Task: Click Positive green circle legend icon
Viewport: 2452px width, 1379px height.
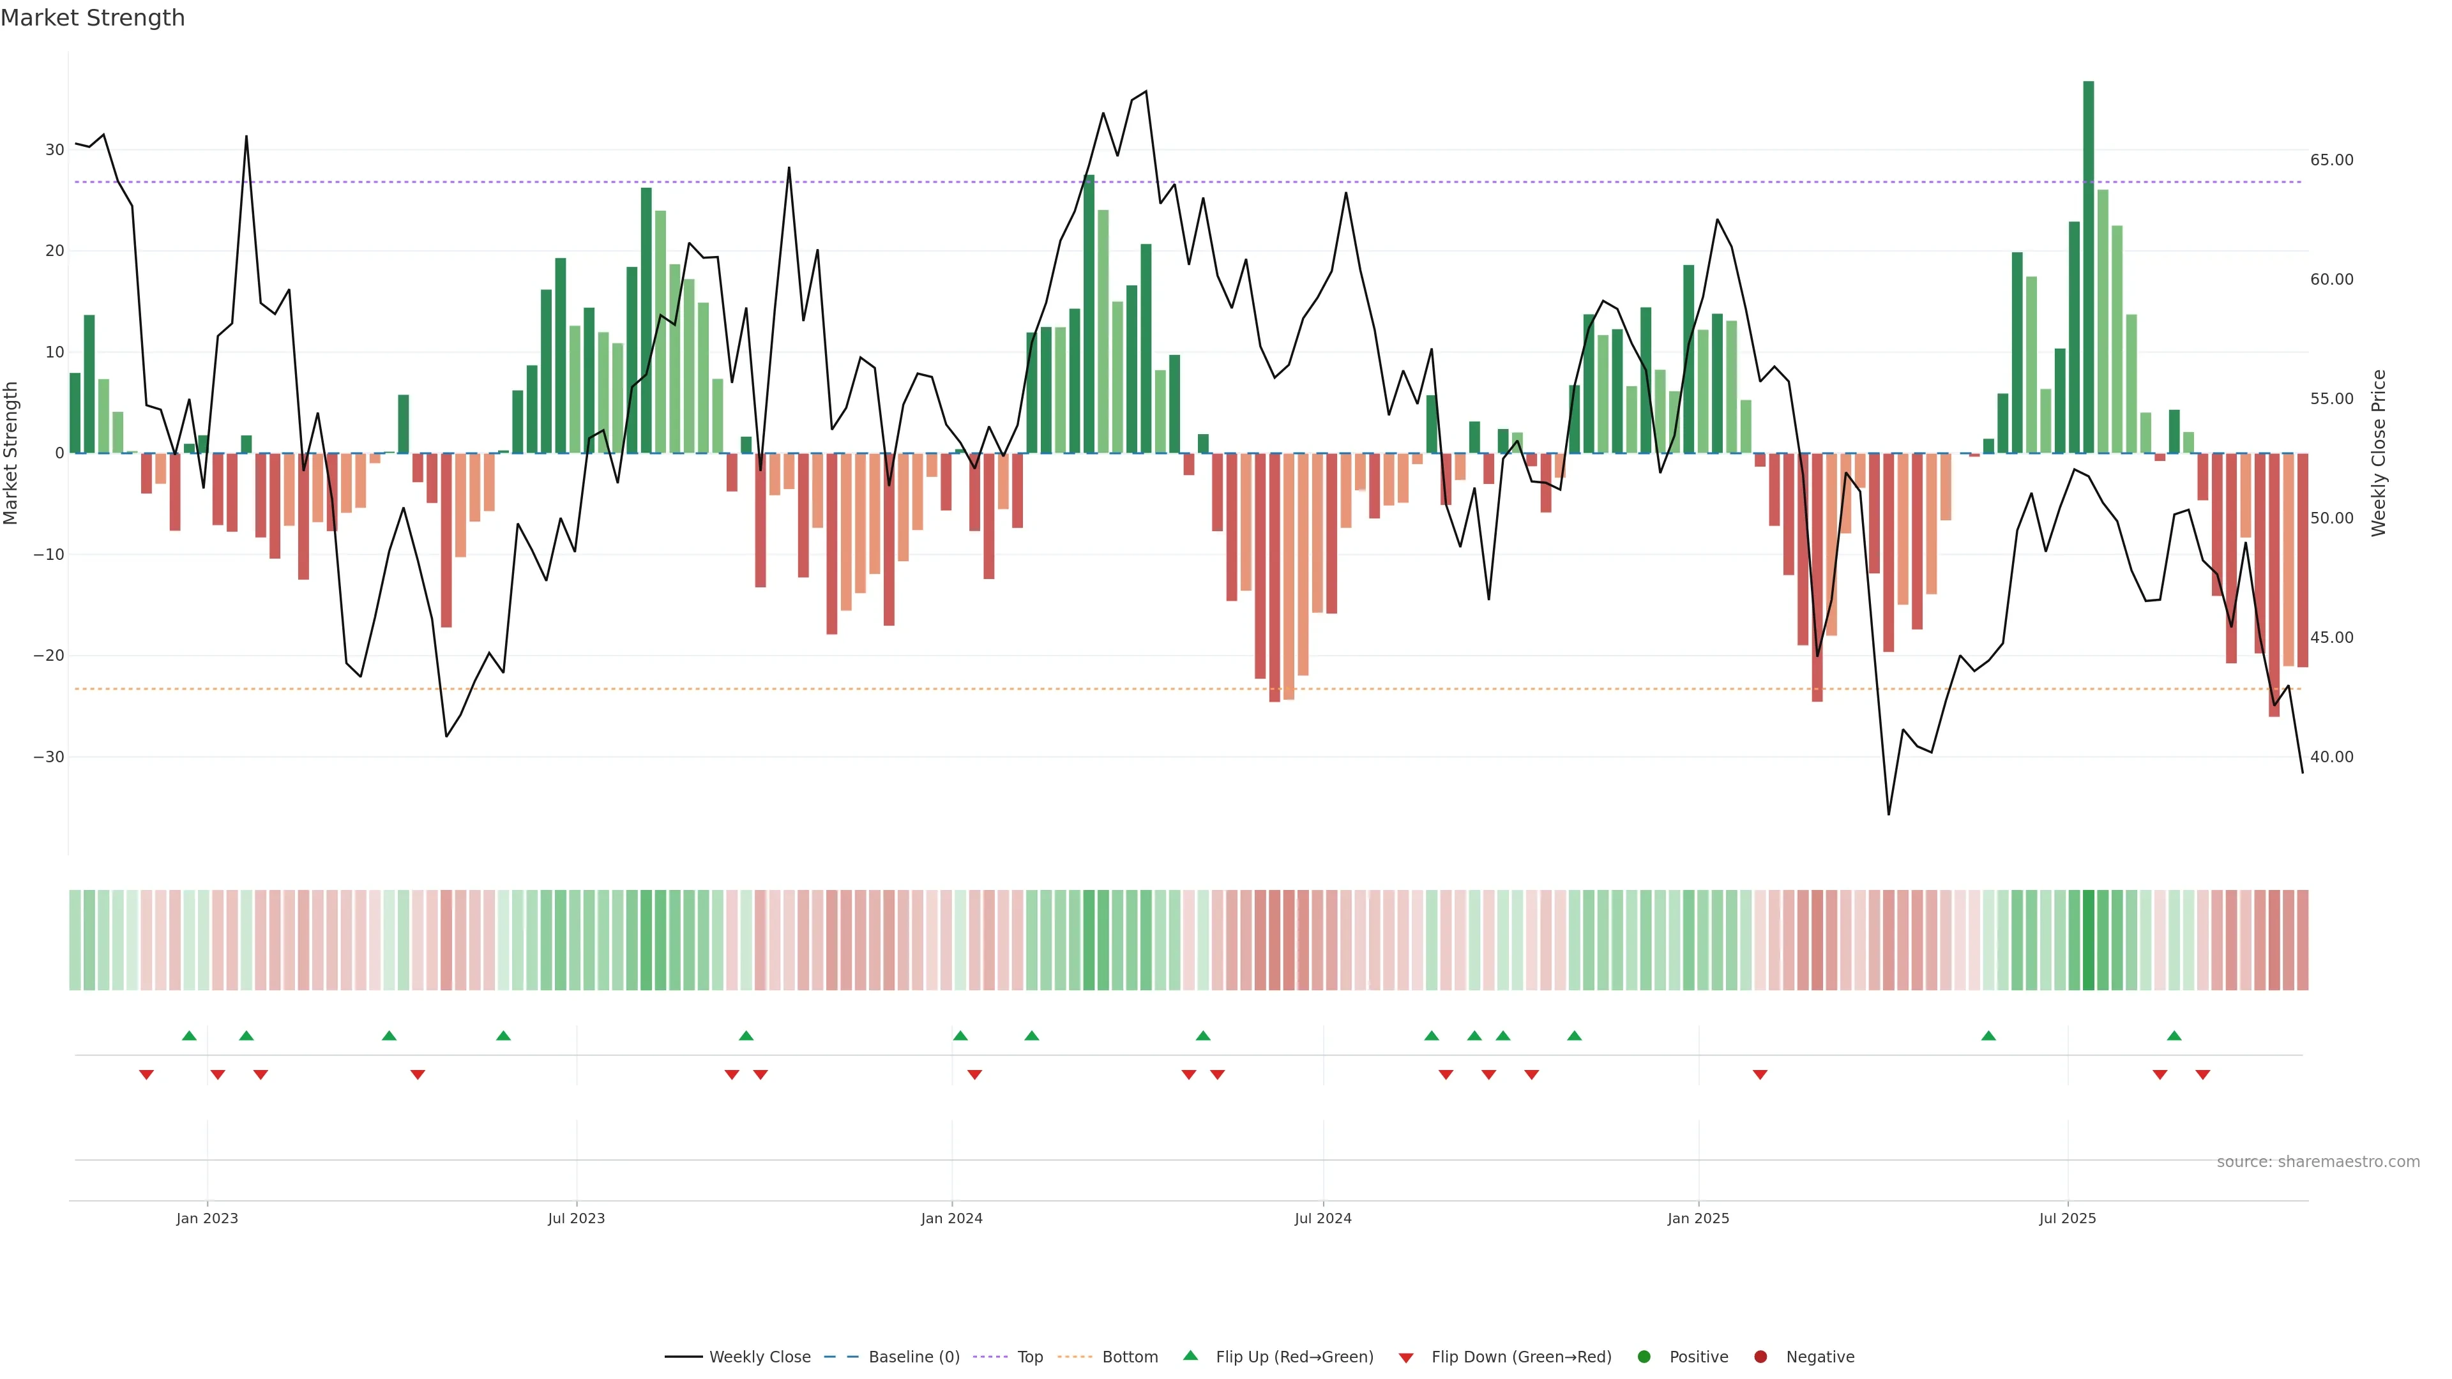Action: pos(1644,1357)
